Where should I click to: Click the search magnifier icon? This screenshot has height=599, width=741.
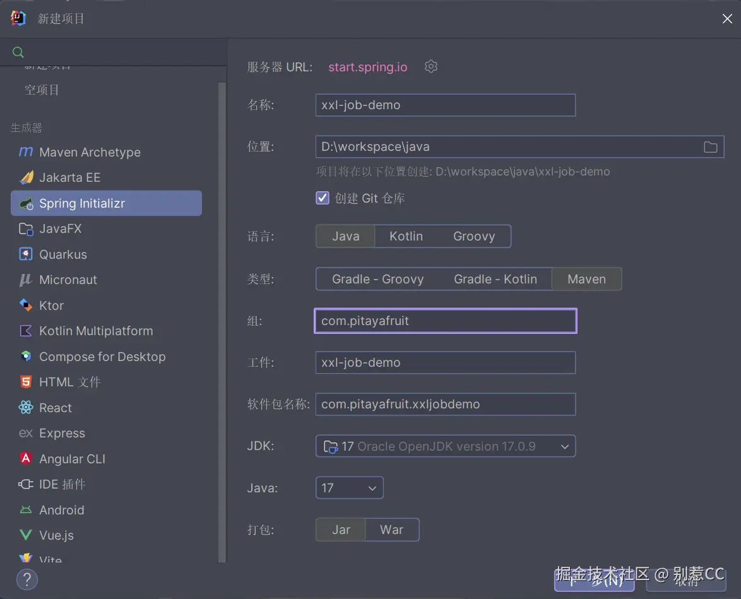18,52
